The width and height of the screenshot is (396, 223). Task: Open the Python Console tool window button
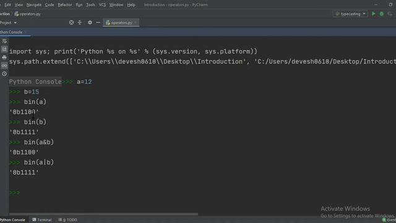pyautogui.click(x=12, y=220)
